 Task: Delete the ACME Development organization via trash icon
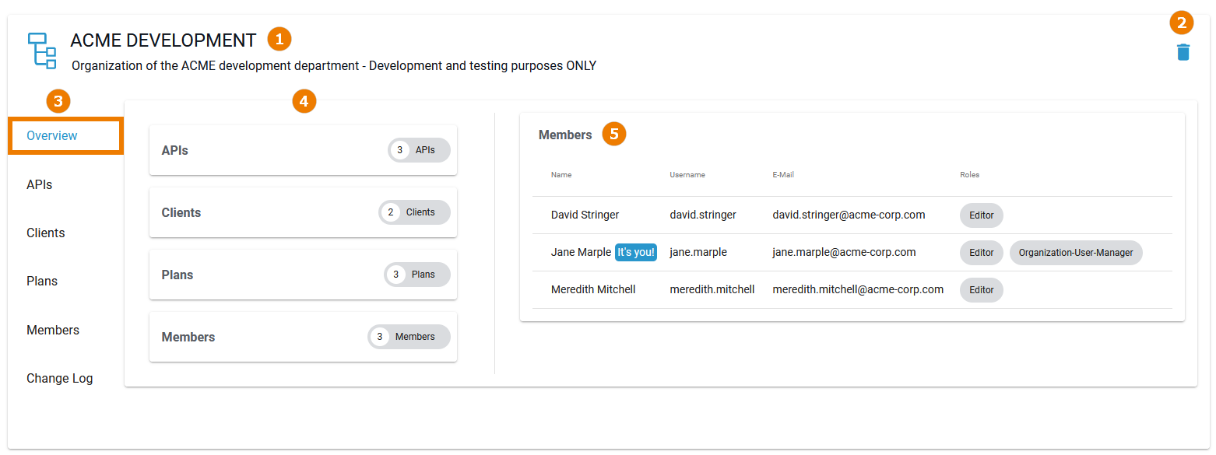(1183, 51)
